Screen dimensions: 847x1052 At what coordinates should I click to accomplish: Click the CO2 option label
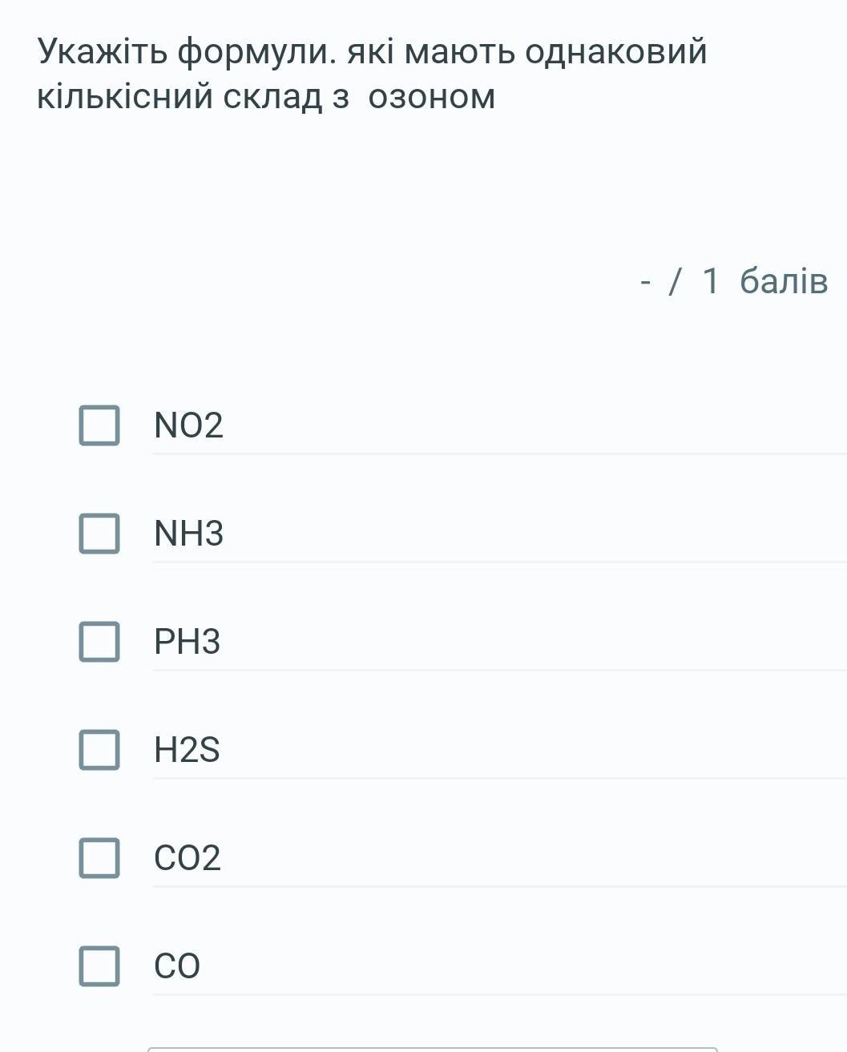coord(187,858)
